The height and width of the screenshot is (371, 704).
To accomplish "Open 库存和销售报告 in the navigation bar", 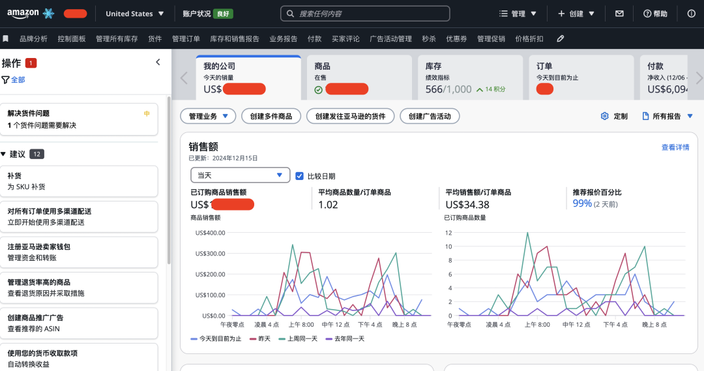I will tap(235, 39).
